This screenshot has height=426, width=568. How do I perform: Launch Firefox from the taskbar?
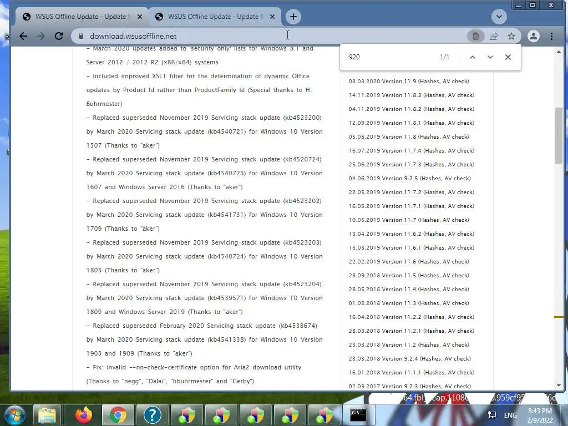tap(84, 415)
